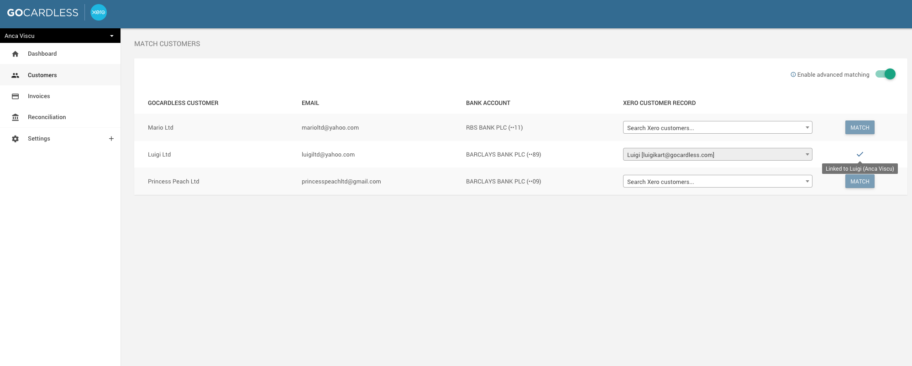Click the EMAIL column header

tap(310, 103)
